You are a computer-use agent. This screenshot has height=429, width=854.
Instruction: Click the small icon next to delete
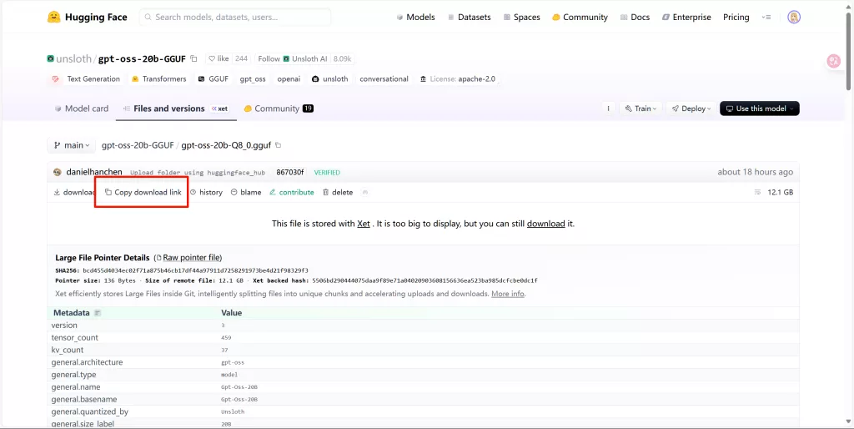(x=365, y=193)
